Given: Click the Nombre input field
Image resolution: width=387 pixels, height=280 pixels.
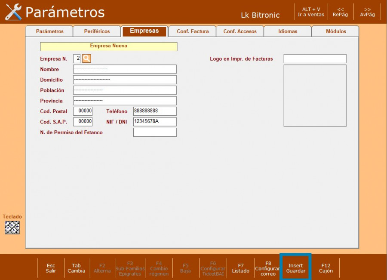Looking at the screenshot, I should tap(125, 69).
